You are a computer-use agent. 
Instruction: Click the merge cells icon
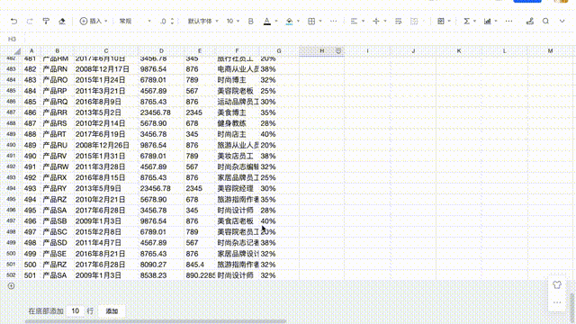coord(414,22)
